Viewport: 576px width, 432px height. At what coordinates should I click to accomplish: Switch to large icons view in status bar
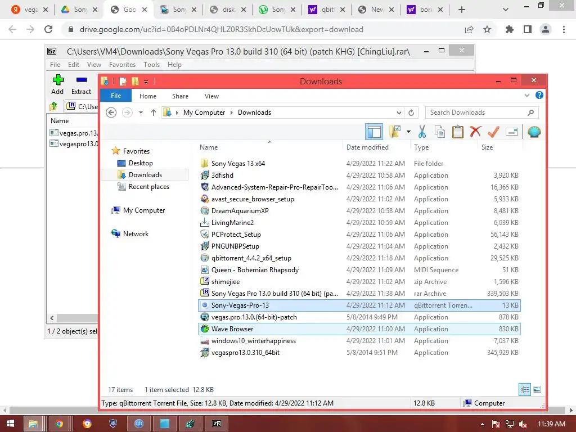[537, 389]
